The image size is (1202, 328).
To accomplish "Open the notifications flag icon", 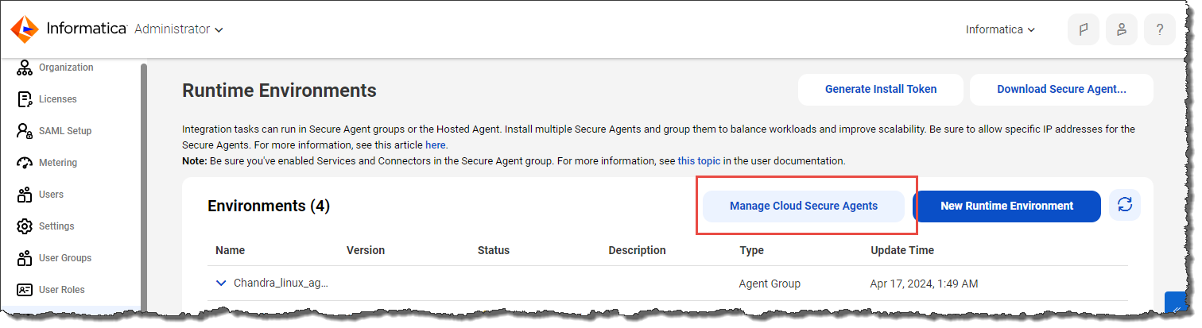I will pyautogui.click(x=1083, y=29).
